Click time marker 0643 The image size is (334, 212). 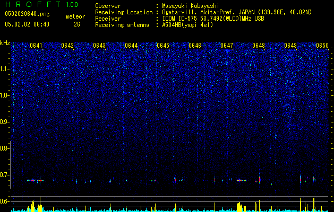99,46
